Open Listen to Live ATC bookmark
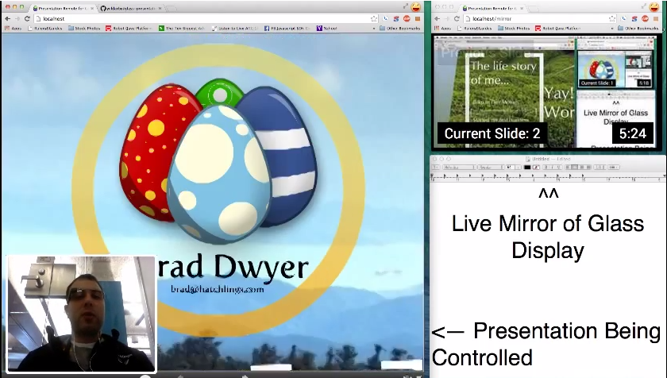 (x=234, y=28)
